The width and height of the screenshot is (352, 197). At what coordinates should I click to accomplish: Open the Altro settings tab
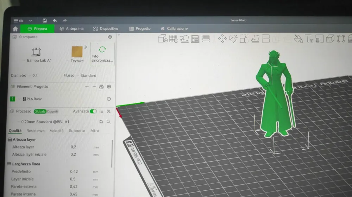click(x=94, y=131)
